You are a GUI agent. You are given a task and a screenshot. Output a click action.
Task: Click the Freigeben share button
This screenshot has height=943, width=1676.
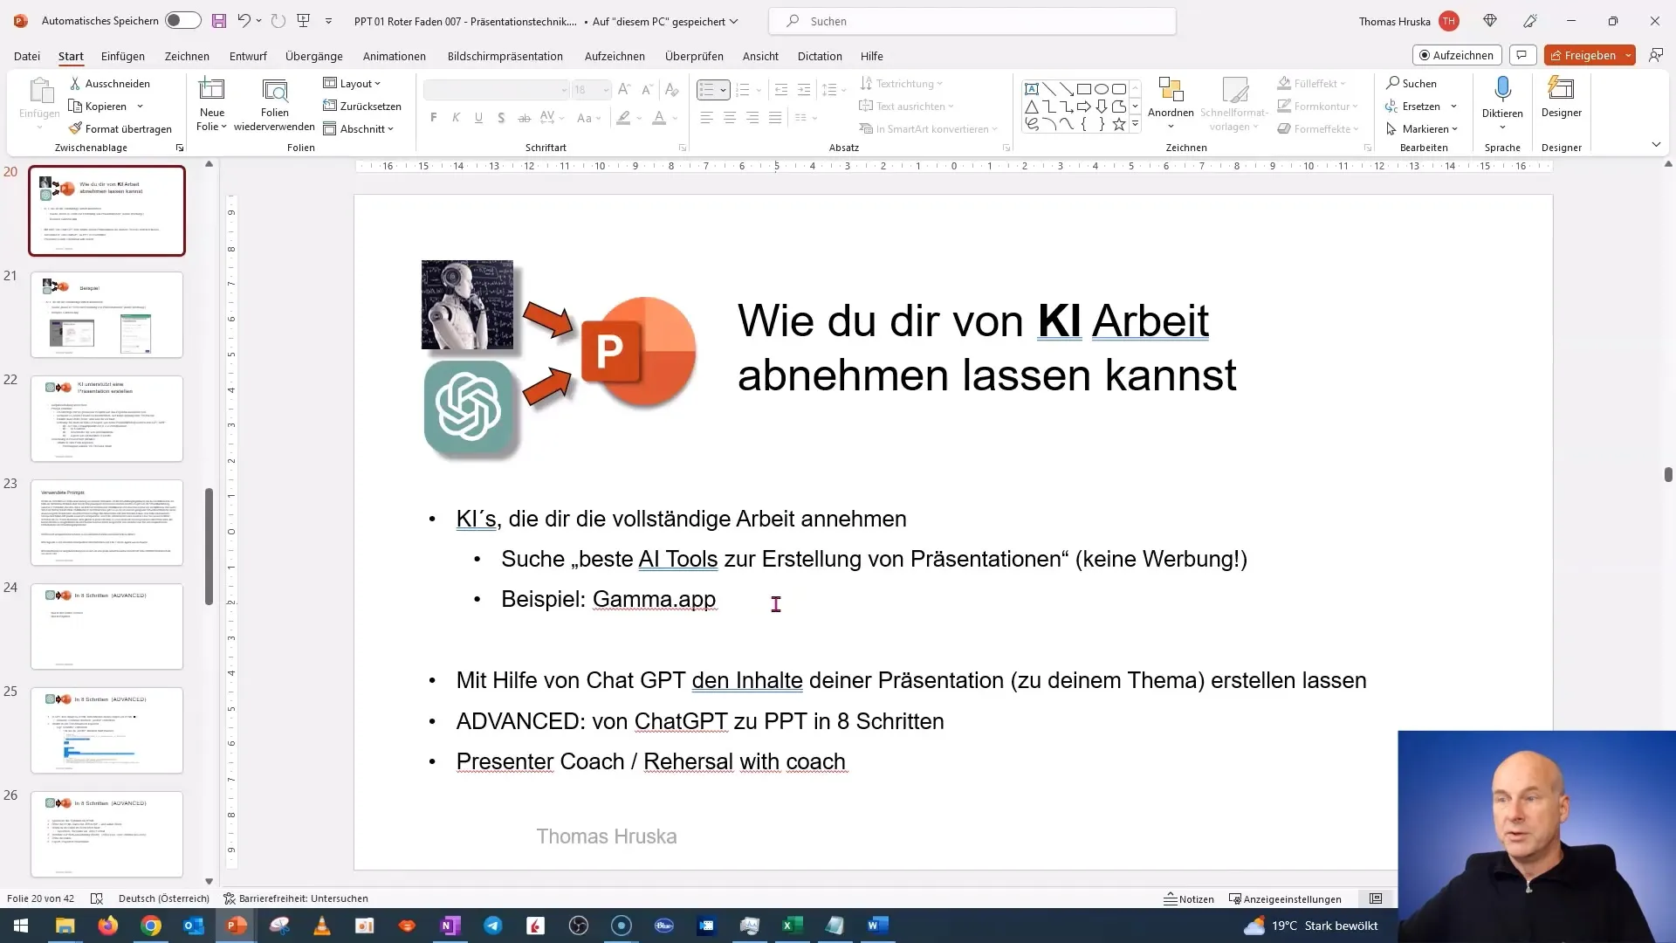pyautogui.click(x=1582, y=55)
